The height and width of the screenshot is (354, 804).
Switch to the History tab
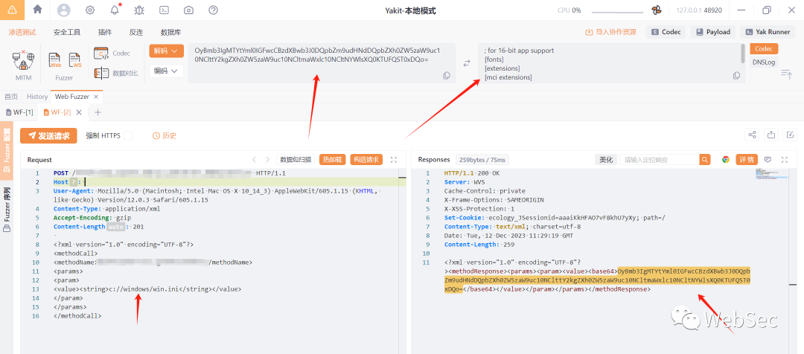point(37,97)
